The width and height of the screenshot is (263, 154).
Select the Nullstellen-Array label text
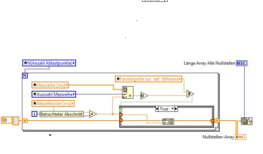218,137
